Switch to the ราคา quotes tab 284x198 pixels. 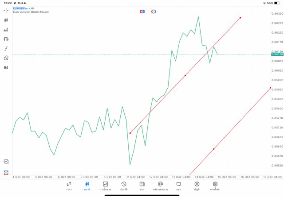(x=69, y=186)
